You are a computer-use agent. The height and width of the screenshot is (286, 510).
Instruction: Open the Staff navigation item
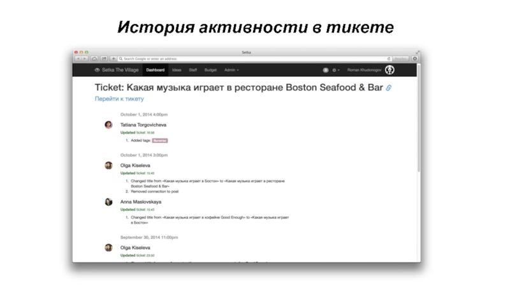click(x=193, y=70)
